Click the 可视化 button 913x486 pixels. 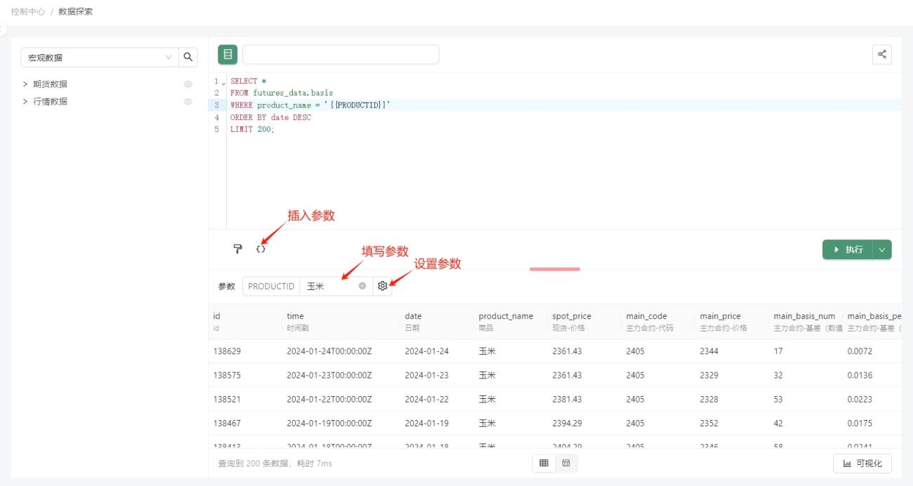[x=862, y=464]
